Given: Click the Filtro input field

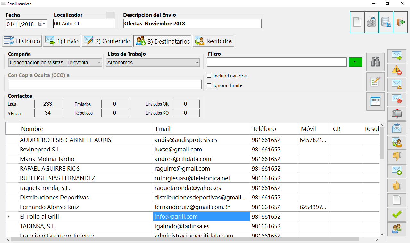Looking at the screenshot, I should [x=277, y=62].
